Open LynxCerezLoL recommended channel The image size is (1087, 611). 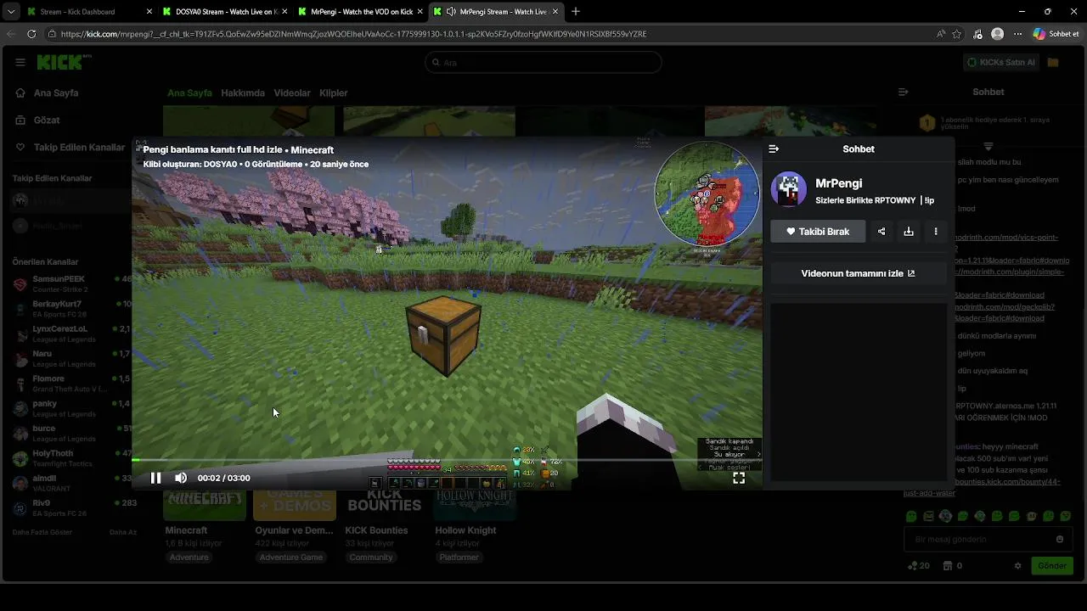pos(72,334)
